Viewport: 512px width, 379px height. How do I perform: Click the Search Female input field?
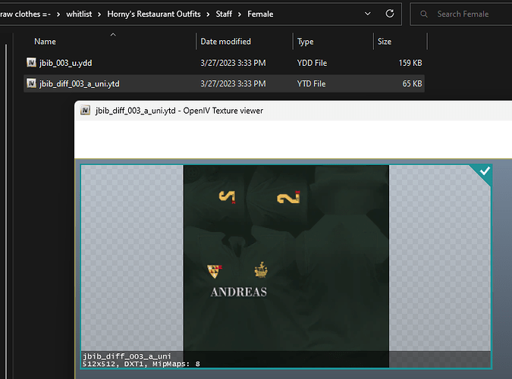[x=463, y=14]
